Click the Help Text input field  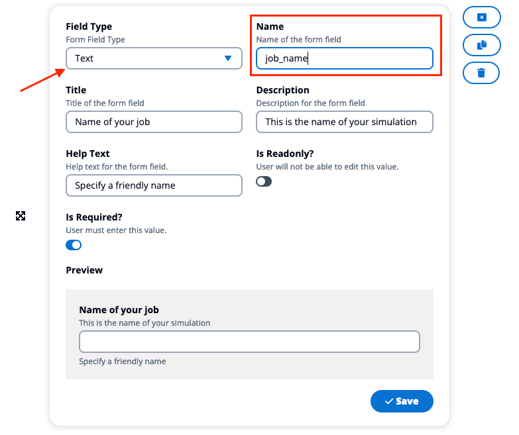pyautogui.click(x=154, y=185)
